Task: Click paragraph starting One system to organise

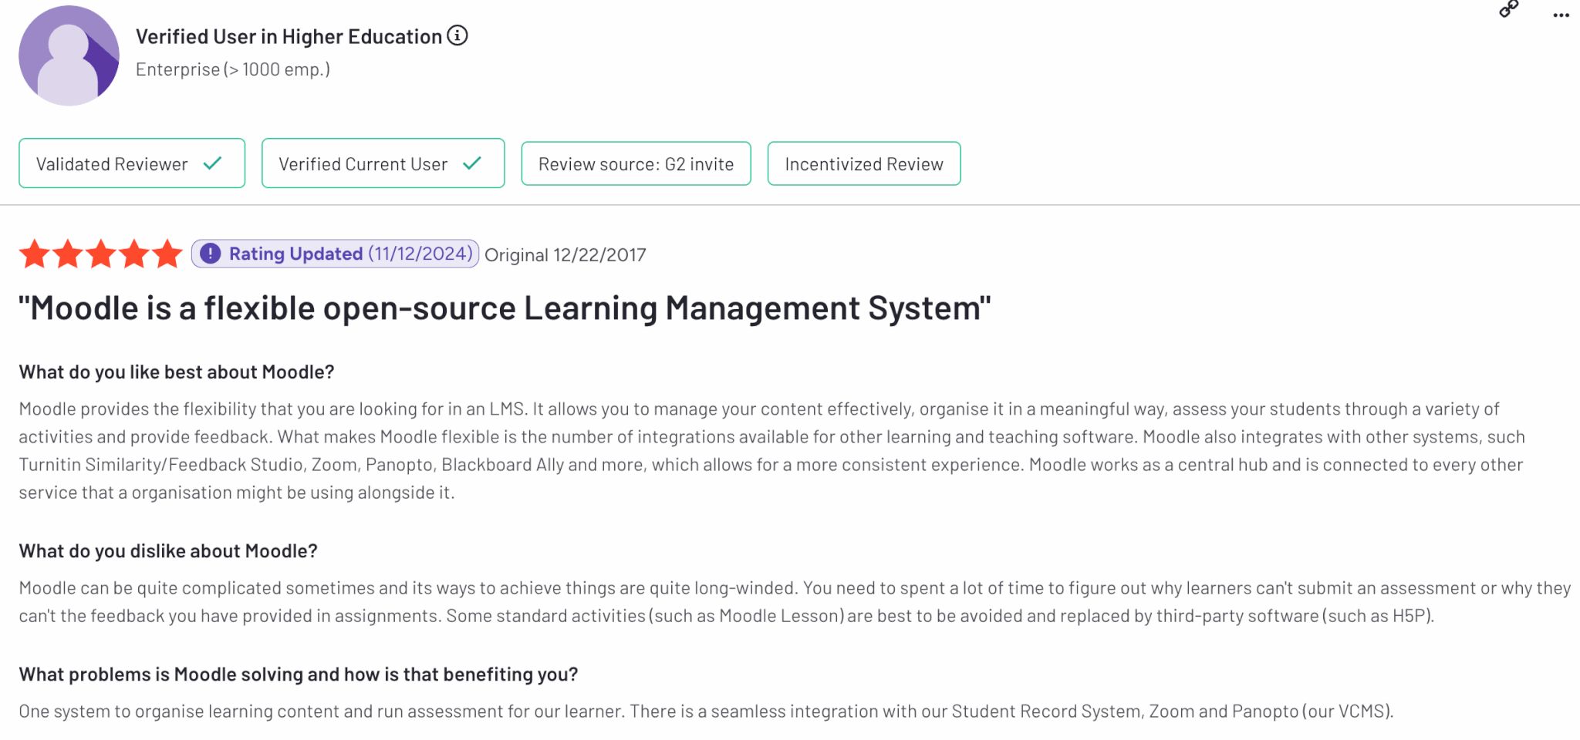Action: point(706,711)
